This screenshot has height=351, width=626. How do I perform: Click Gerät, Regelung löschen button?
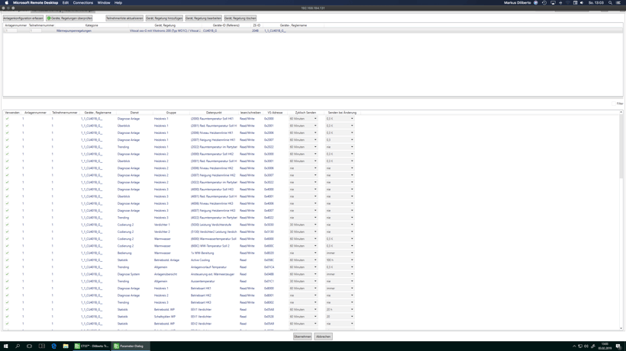(240, 18)
